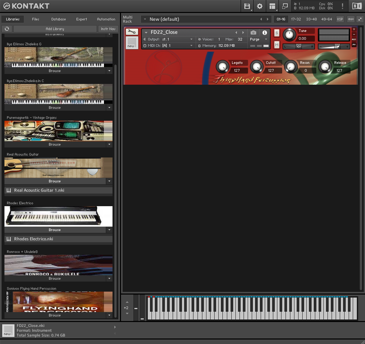Browse the Puremagnetik Vintage Organs library

(55, 145)
